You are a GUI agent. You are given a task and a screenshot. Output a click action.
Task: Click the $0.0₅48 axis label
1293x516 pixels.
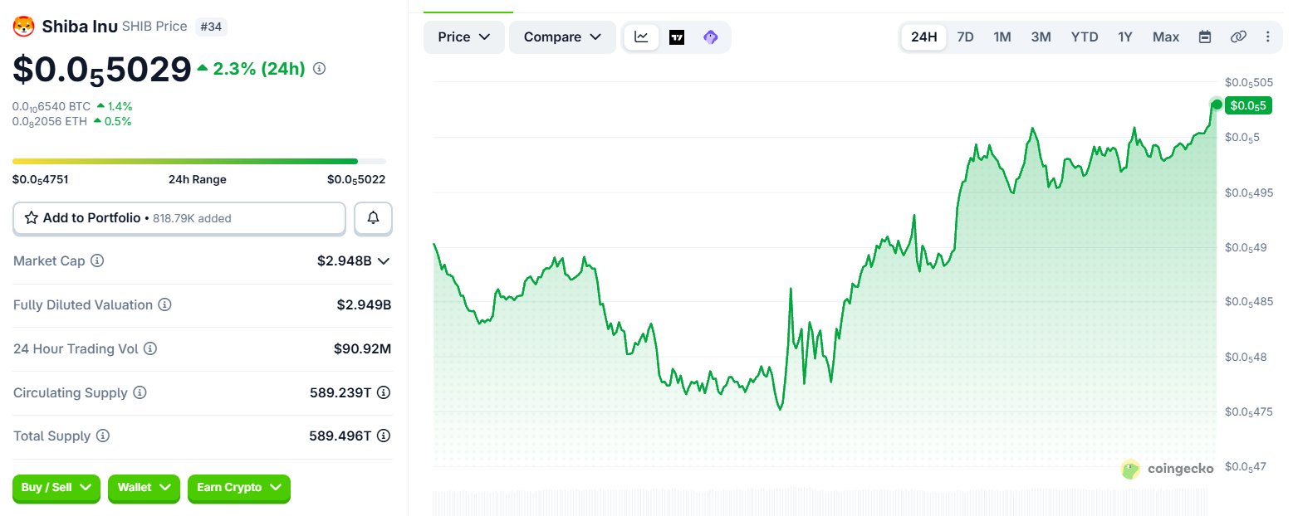1246,358
